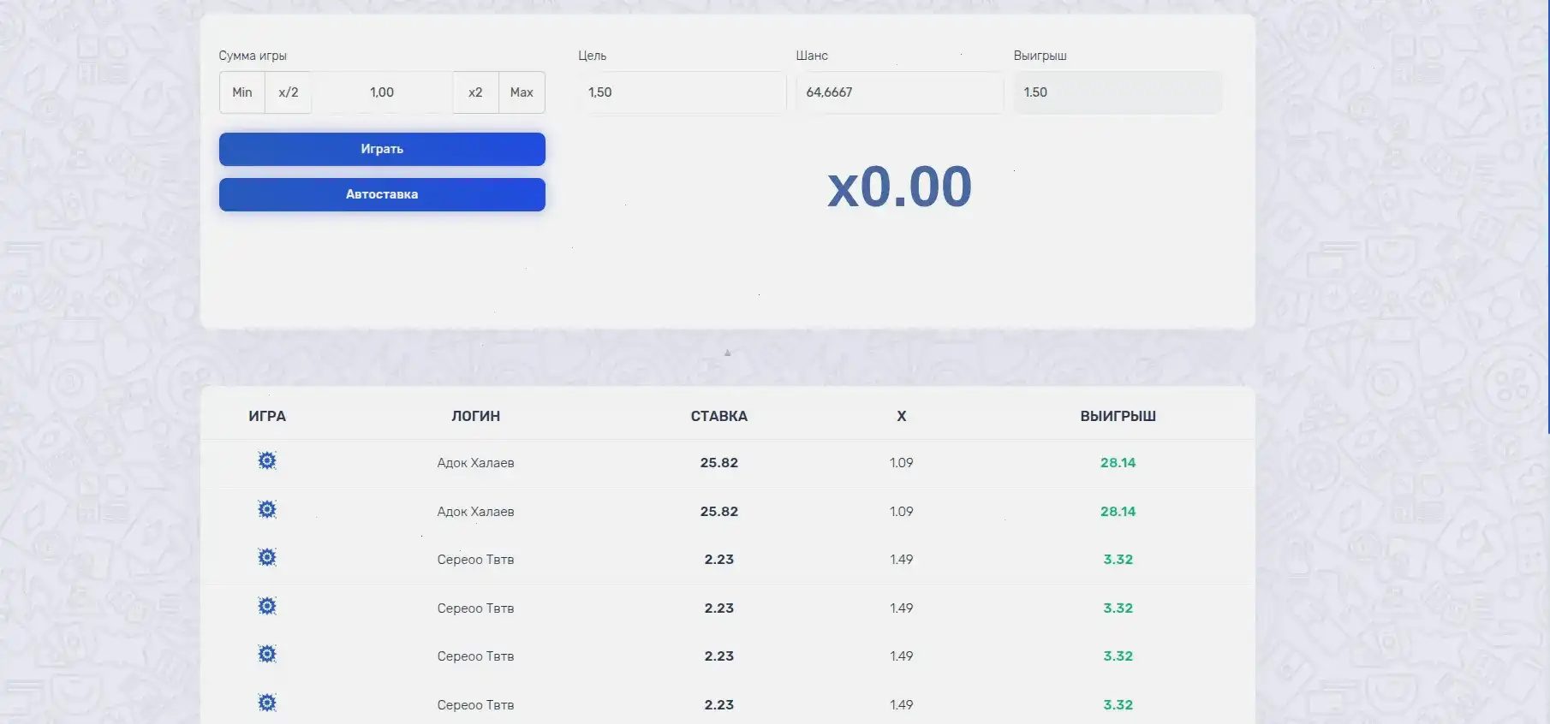Viewport: 1550px width, 724px height.
Task: Double the bet using the x2 button
Action: 475,92
